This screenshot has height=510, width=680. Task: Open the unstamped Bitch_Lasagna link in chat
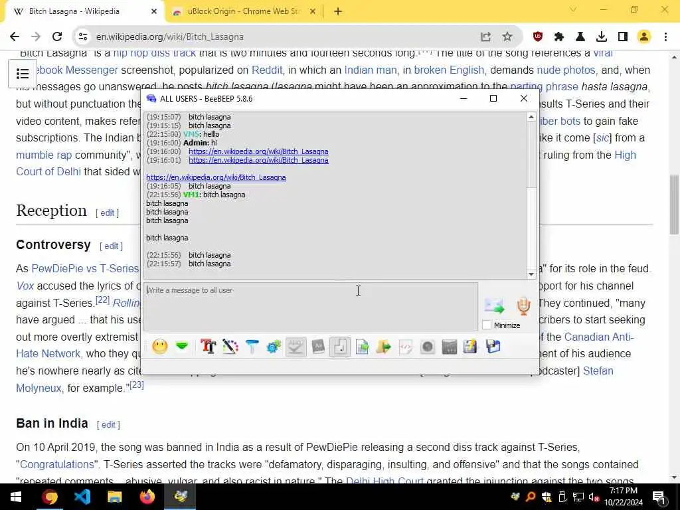[x=216, y=177]
